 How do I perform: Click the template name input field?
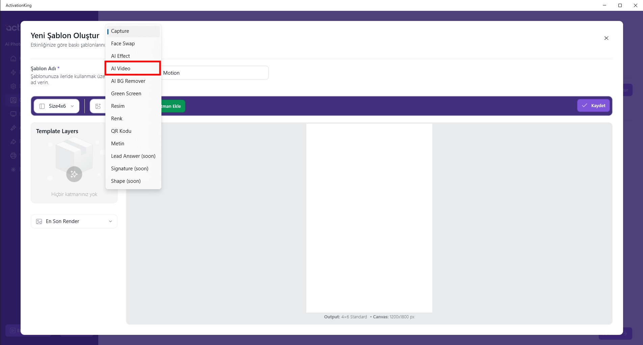click(215, 73)
